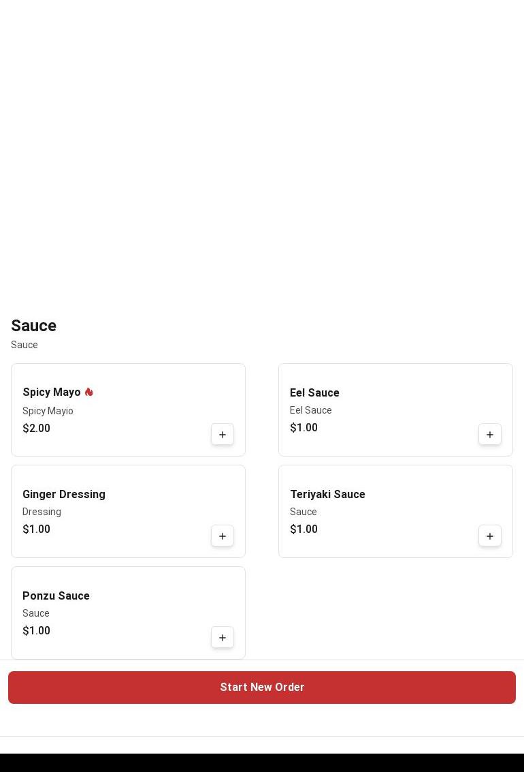The height and width of the screenshot is (772, 524).
Task: Click the "Dressing" description under Ginger Dressing
Action: [42, 512]
